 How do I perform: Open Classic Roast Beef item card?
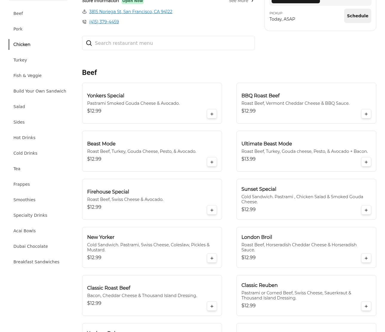point(143,295)
